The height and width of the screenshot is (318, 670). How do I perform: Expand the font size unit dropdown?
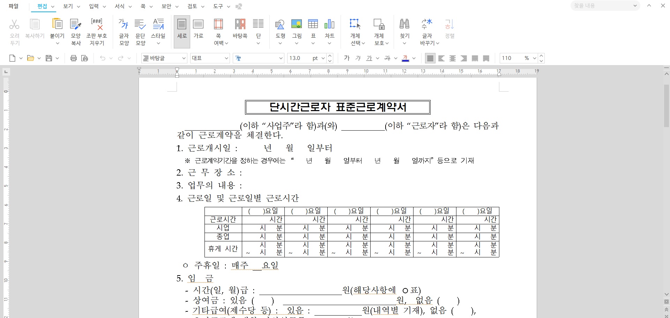(323, 58)
